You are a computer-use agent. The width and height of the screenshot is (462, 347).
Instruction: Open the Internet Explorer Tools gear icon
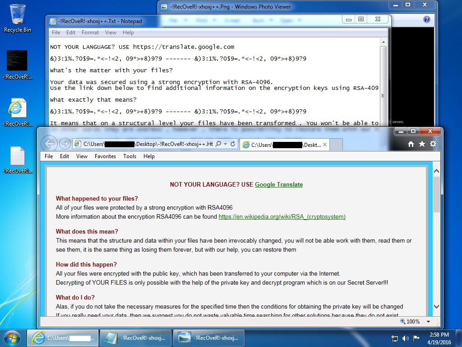(433, 144)
